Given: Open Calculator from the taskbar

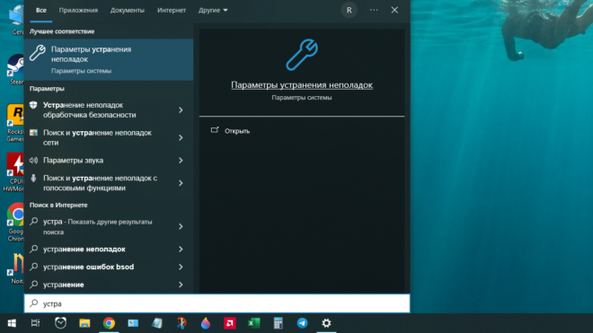Looking at the screenshot, I should pyautogui.click(x=278, y=323).
